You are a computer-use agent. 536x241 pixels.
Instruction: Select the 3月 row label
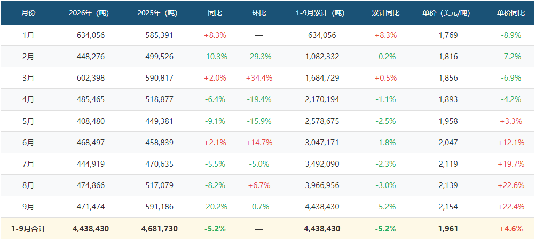28,78
